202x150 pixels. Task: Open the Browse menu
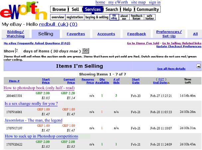(x=59, y=9)
